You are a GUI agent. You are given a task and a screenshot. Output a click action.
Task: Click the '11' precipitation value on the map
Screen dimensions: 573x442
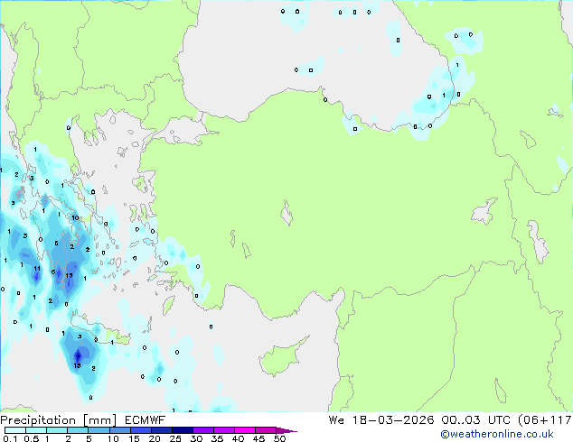click(x=37, y=269)
